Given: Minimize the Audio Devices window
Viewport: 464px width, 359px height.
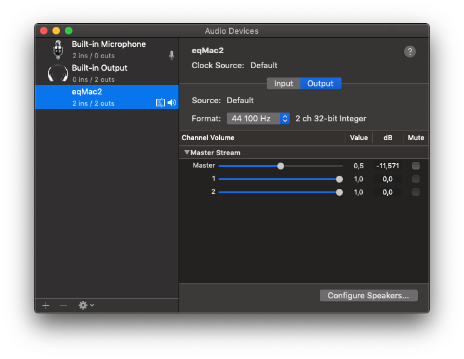Looking at the screenshot, I should (x=56, y=31).
